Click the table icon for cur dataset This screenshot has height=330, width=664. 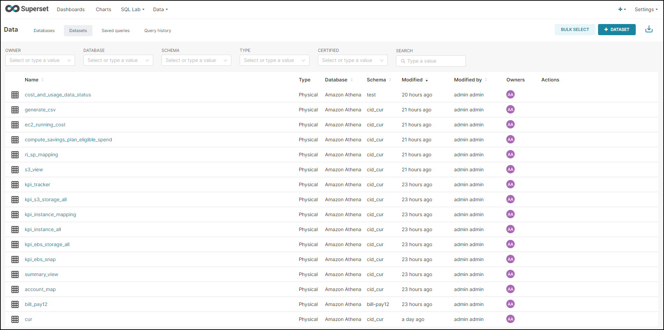tap(15, 319)
